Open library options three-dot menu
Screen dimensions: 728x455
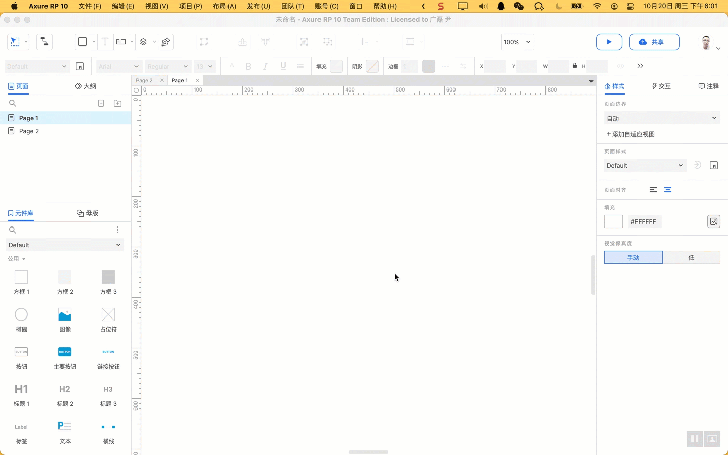tap(117, 230)
